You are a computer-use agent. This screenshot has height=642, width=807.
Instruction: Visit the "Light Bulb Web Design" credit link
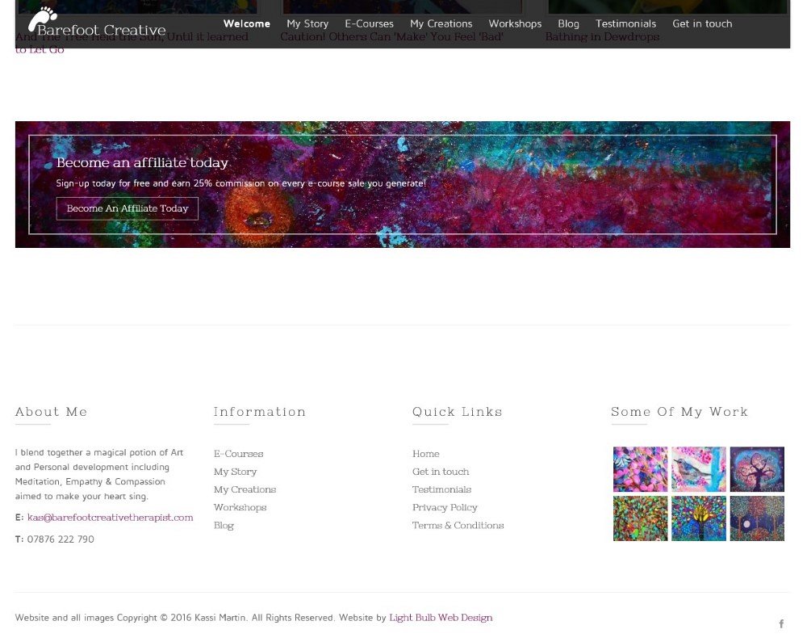coord(441,617)
